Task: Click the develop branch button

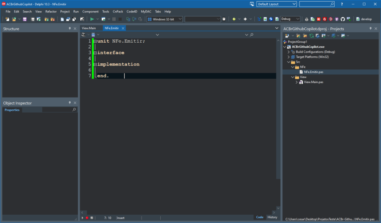Action: (x=364, y=19)
